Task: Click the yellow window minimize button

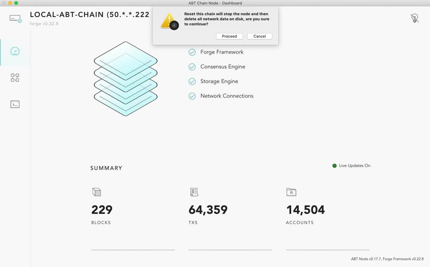Action: pos(10,3)
